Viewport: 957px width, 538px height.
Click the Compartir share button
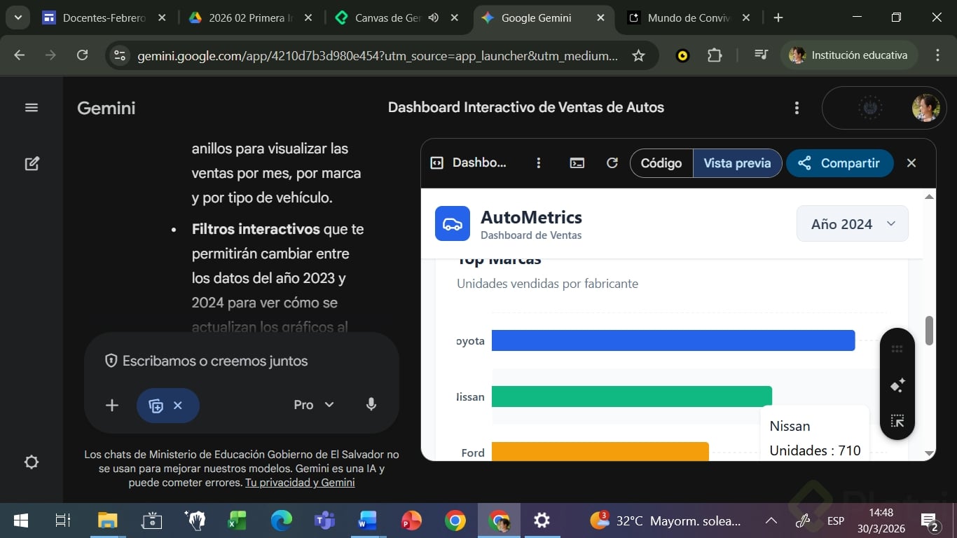pos(839,163)
